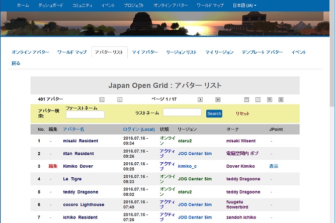The height and width of the screenshot is (223, 335).
Task: Go to next page of avatar list
Action: point(200,99)
